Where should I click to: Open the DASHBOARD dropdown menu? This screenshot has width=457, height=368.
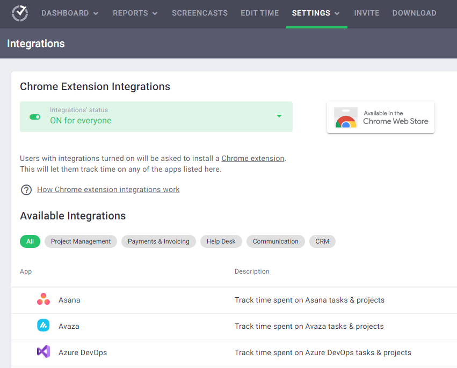click(x=70, y=13)
